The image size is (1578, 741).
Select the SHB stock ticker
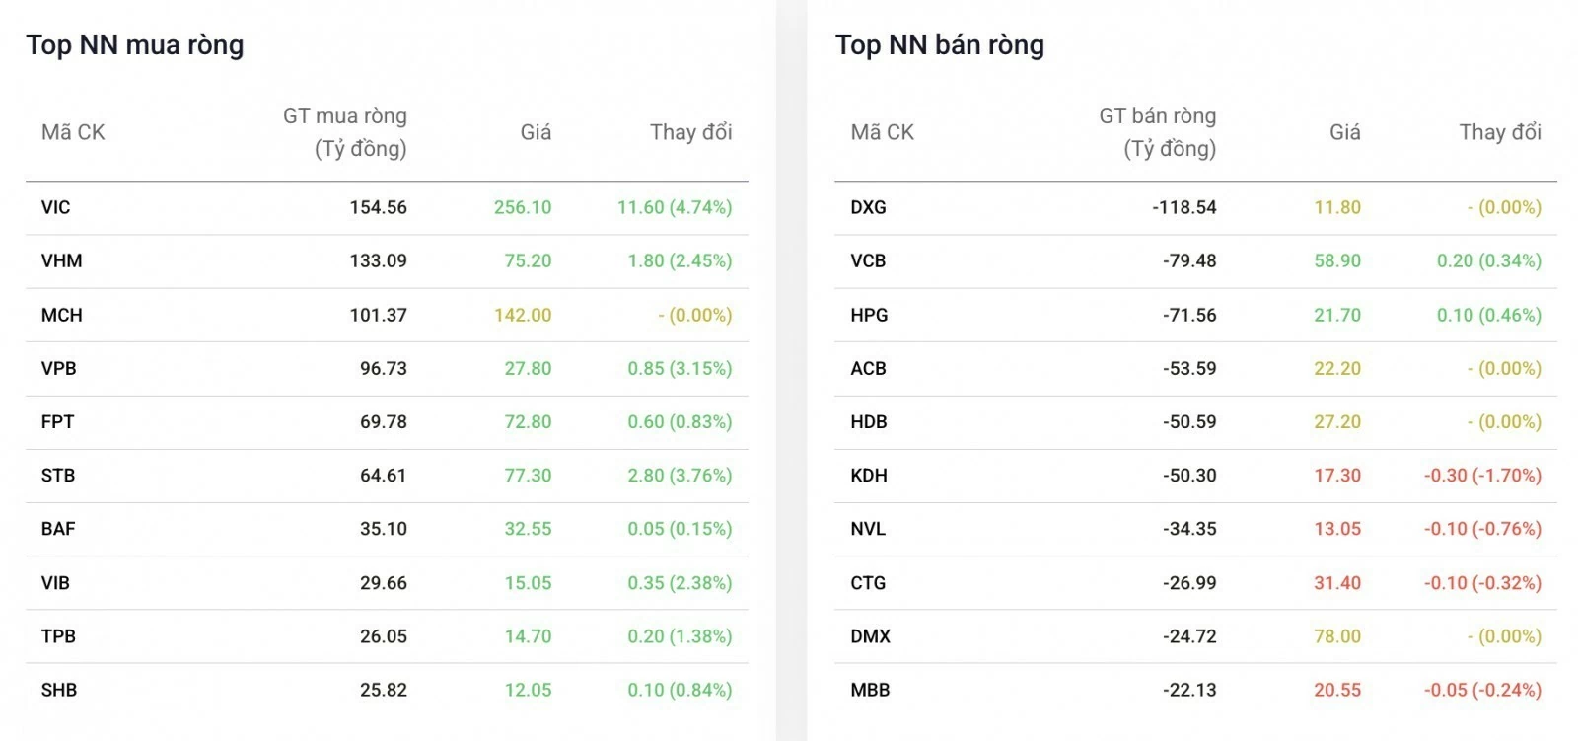click(59, 690)
